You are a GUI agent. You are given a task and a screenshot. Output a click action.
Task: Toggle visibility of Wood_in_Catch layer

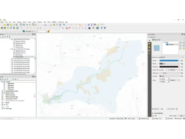click(x=2, y=93)
